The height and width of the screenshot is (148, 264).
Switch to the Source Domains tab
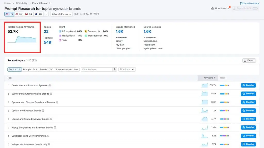67,69
